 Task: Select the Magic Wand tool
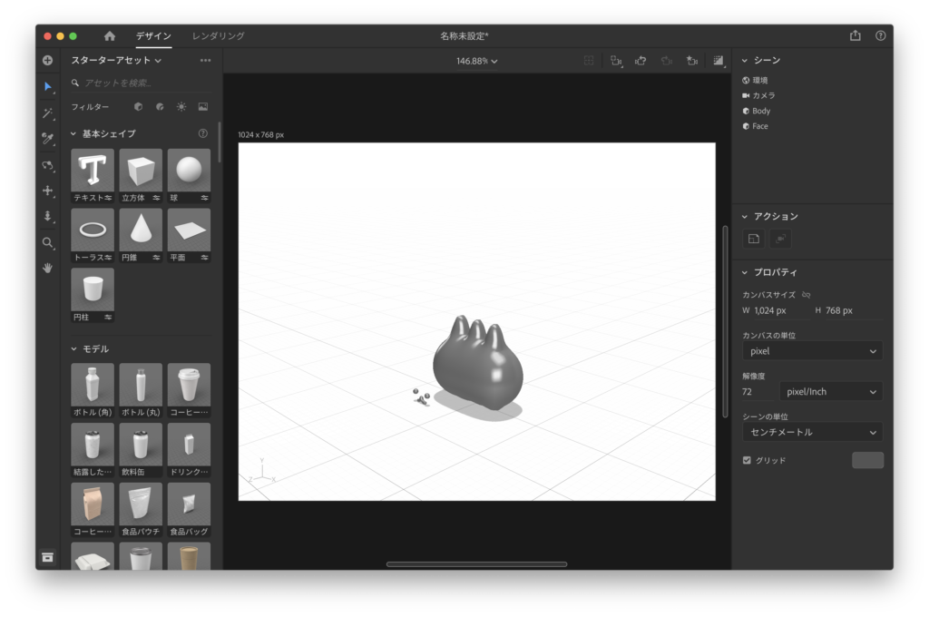point(47,113)
